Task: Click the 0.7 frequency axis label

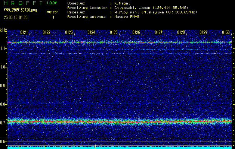Action: coord(2,123)
